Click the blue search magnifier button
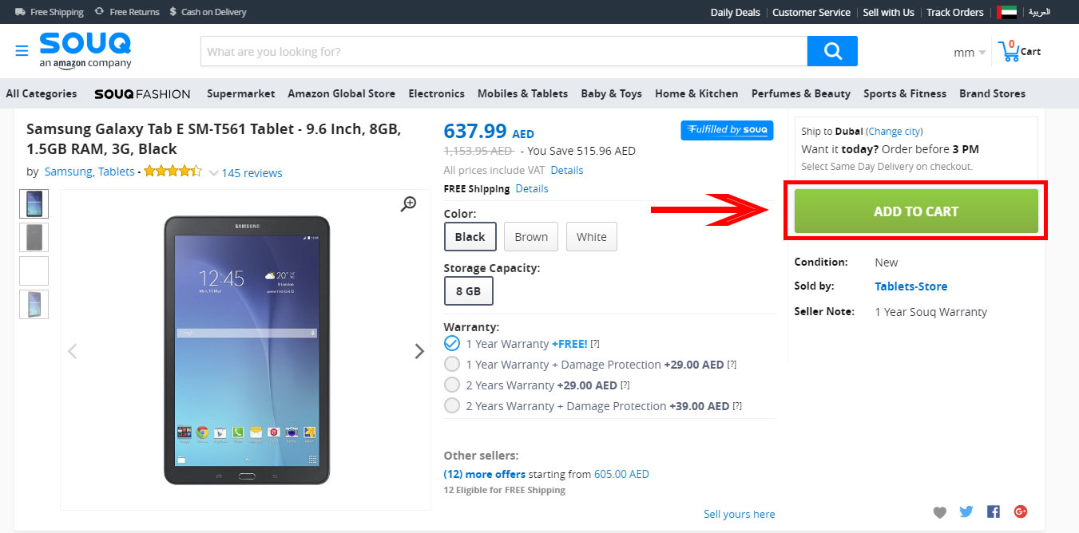This screenshot has width=1079, height=533. tap(832, 51)
